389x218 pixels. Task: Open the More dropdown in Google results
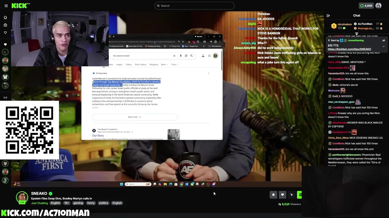(x=164, y=64)
